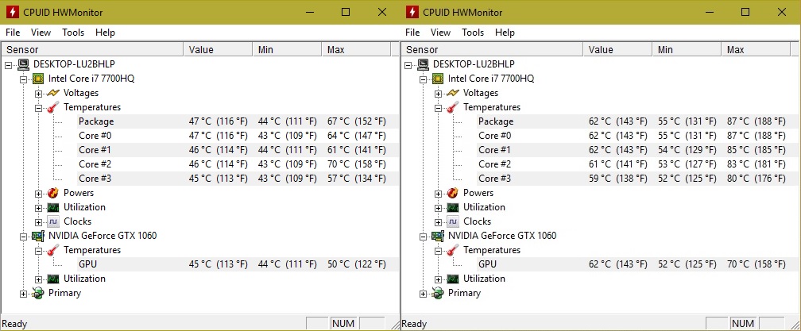This screenshot has width=801, height=331.
Task: Collapse CPU Temperatures node in left window
Action: coord(39,107)
